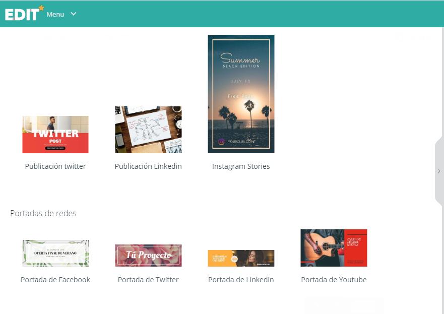Image resolution: width=444 pixels, height=314 pixels.
Task: Click the Instagram Stories label
Action: 241,166
